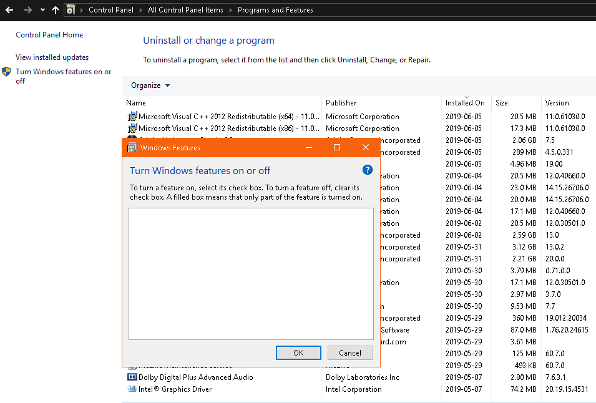Image resolution: width=596 pixels, height=403 pixels.
Task: Click the Dolby Digital Plus icon
Action: tap(132, 377)
